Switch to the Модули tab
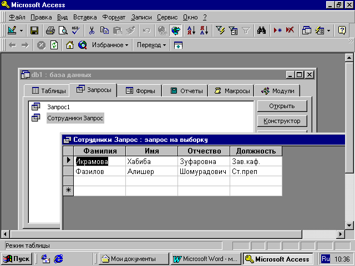 277,91
